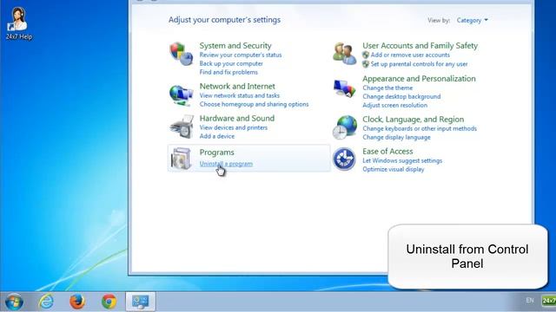Open System and Security heading
Image resolution: width=556 pixels, height=312 pixels.
[x=235, y=46]
